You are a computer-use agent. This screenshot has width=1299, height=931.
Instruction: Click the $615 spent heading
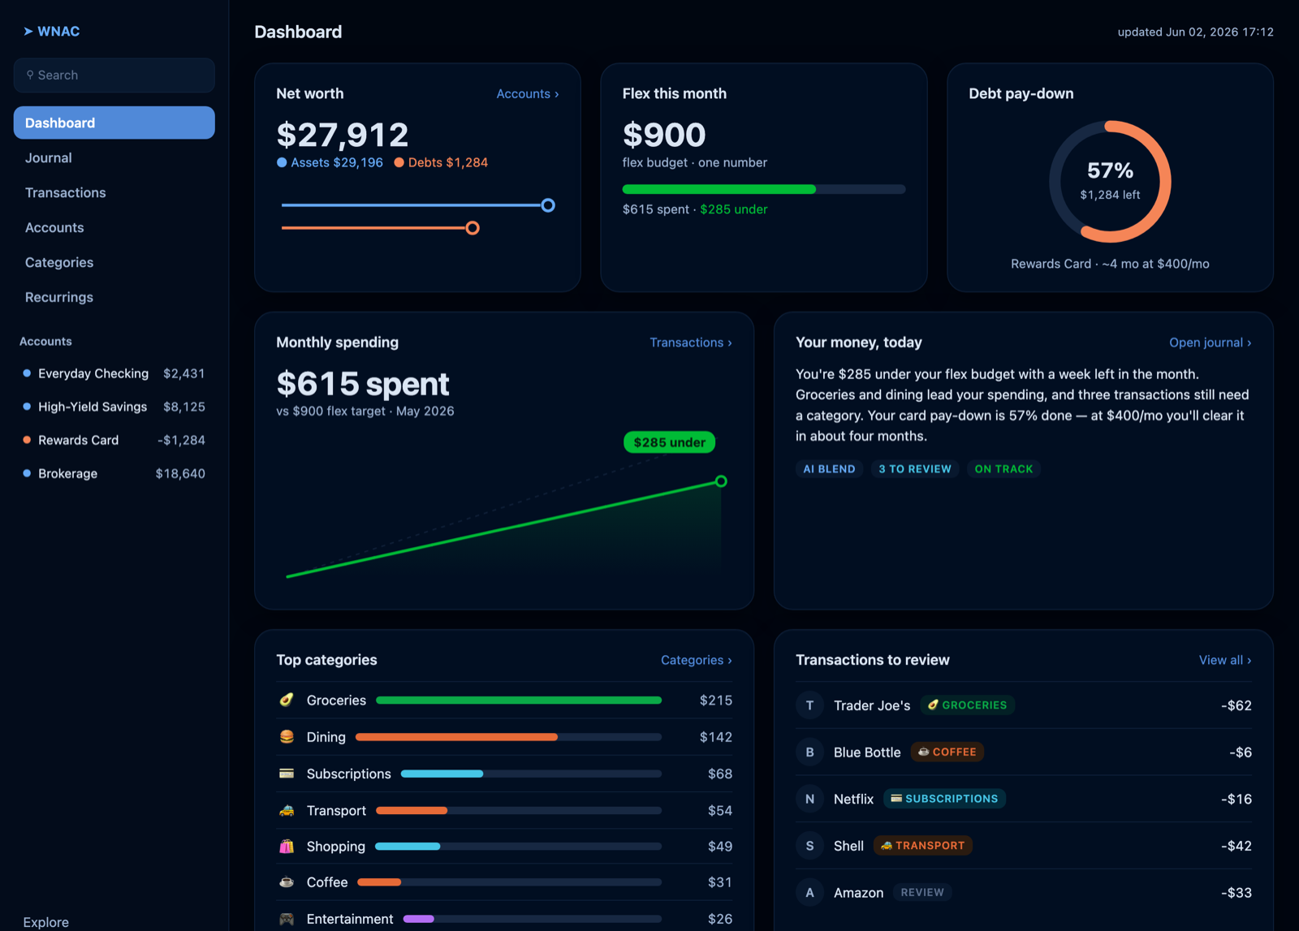click(362, 384)
